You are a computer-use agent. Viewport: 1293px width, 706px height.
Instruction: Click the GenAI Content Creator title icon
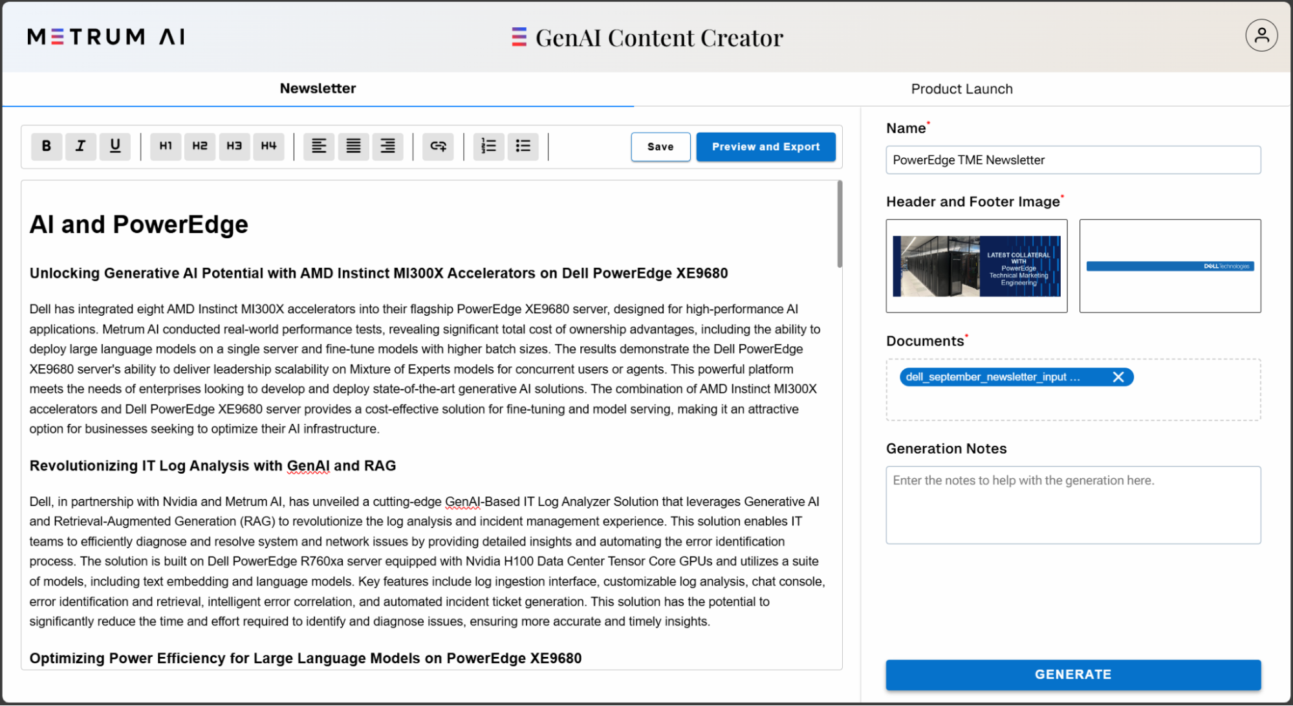click(519, 37)
